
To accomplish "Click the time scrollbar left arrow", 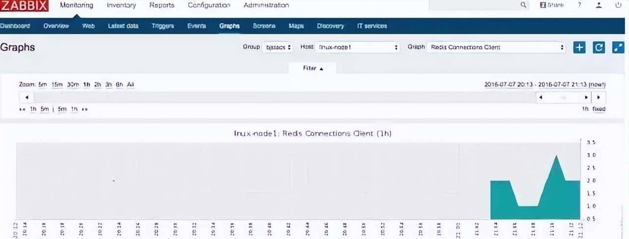I will [27, 97].
